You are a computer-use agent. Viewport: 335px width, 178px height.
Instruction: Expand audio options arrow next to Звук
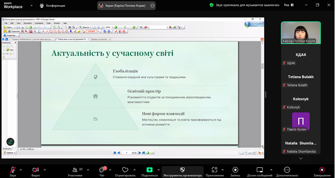[x=21, y=170]
